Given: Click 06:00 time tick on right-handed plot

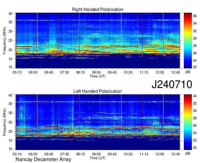Looking at the screenshot, I should click(x=33, y=72).
